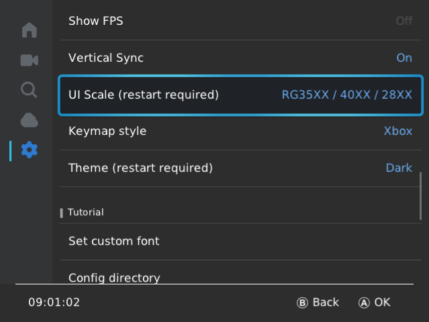Toggle Vertical Sync On value
The height and width of the screenshot is (322, 429).
click(404, 58)
